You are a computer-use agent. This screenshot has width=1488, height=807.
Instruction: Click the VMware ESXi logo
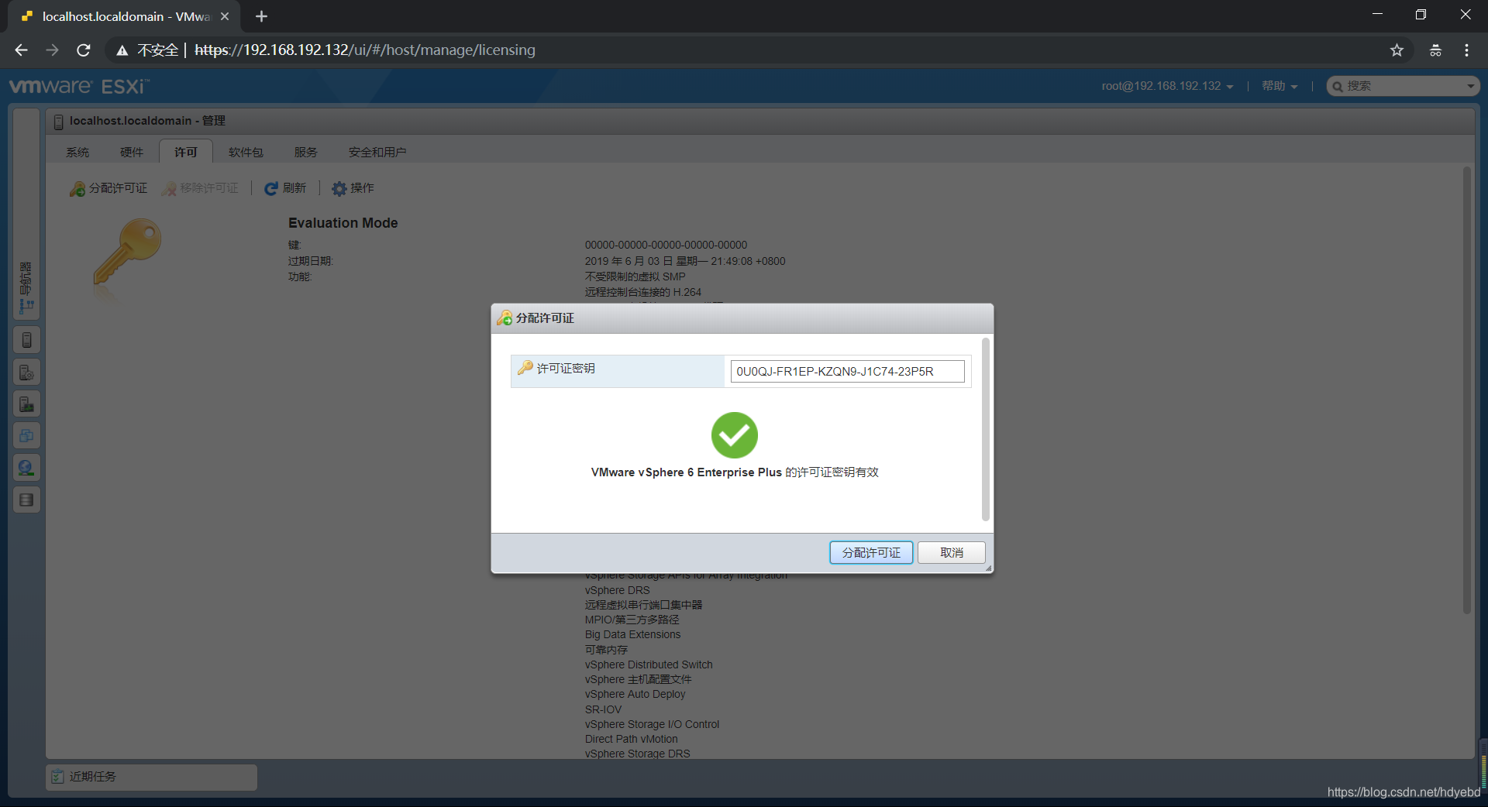(79, 86)
